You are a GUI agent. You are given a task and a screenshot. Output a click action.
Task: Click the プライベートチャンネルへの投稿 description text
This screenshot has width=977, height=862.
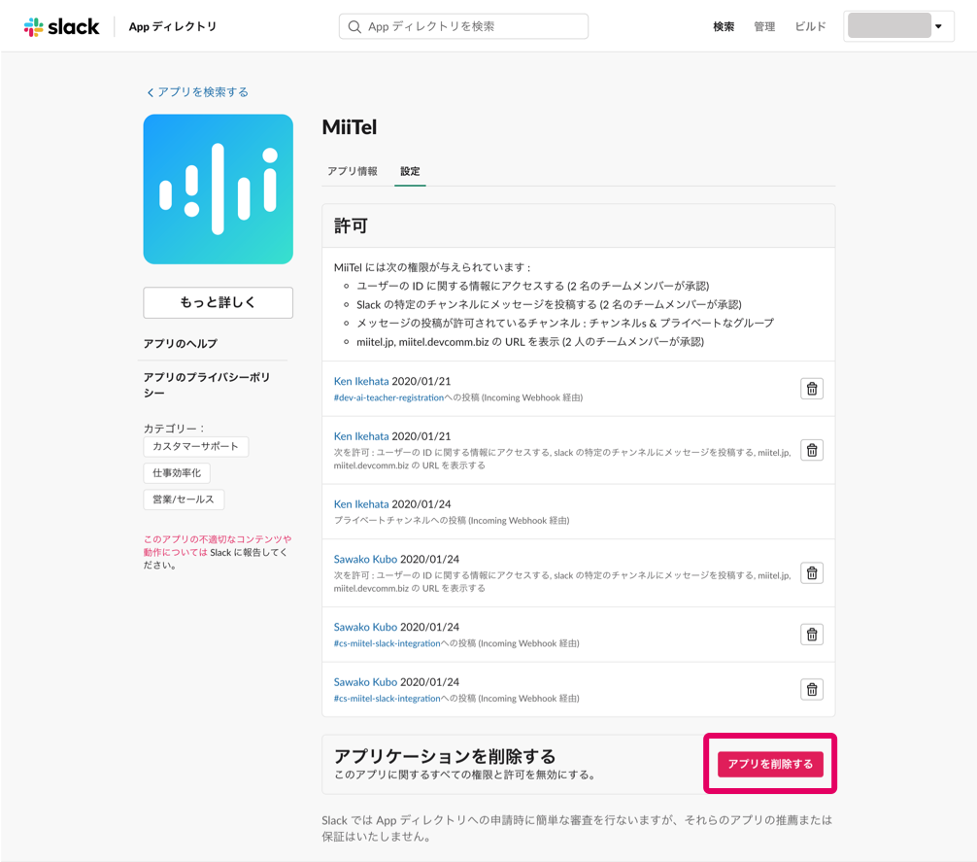click(452, 521)
